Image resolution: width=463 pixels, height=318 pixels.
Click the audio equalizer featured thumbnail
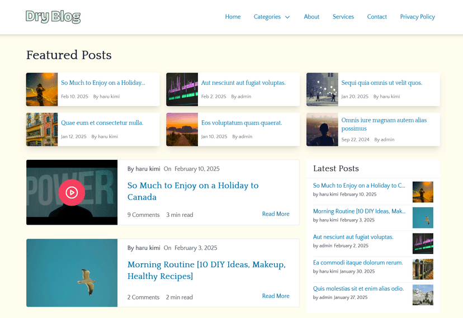(x=182, y=89)
